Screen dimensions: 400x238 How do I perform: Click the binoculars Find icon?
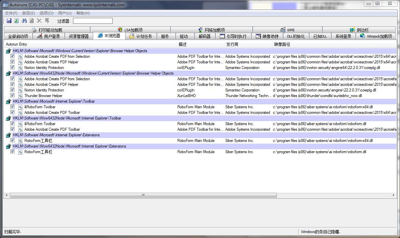(24, 21)
